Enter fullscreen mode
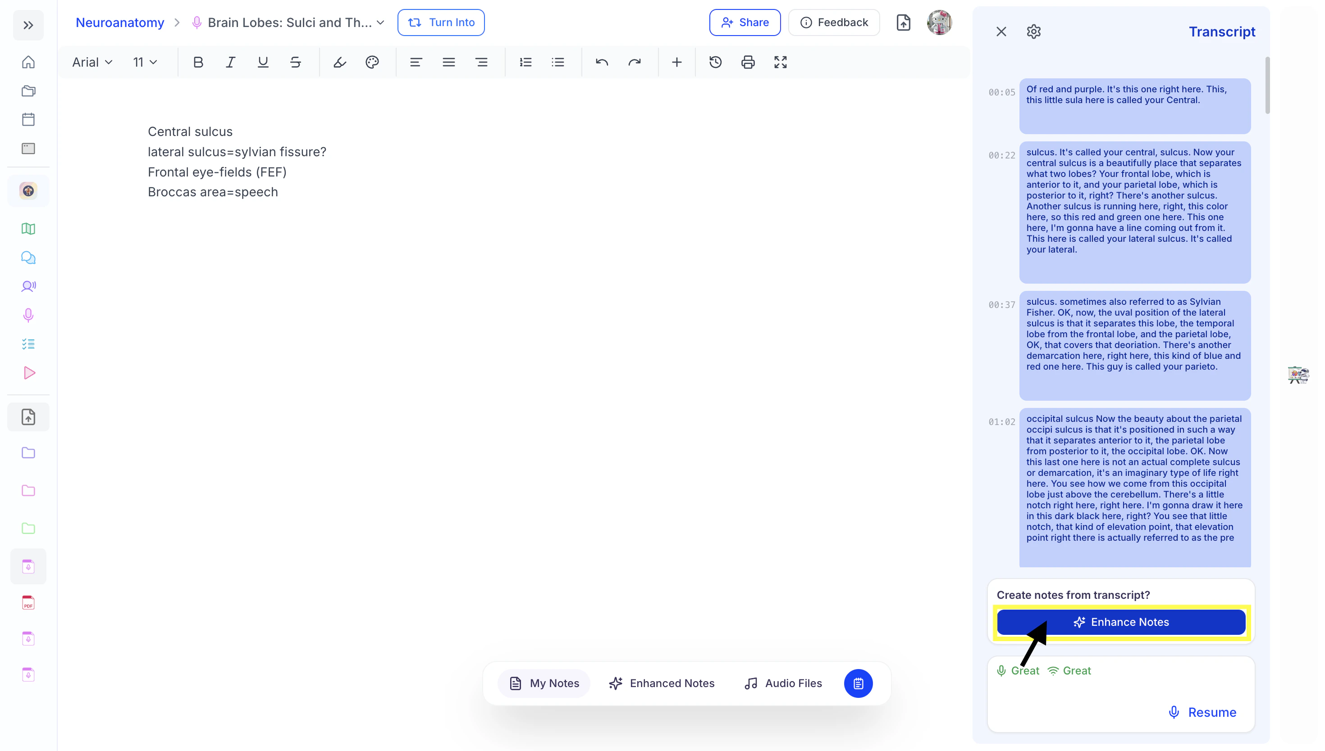This screenshot has width=1325, height=751. tap(781, 63)
